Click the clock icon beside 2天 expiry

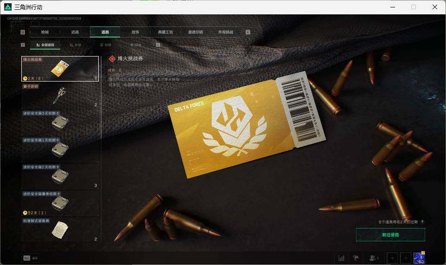click(x=25, y=78)
